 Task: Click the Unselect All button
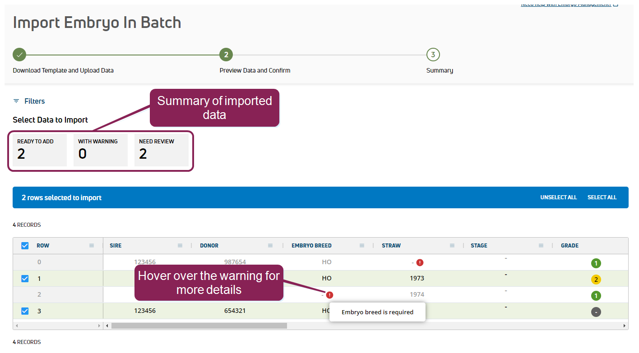coord(558,197)
